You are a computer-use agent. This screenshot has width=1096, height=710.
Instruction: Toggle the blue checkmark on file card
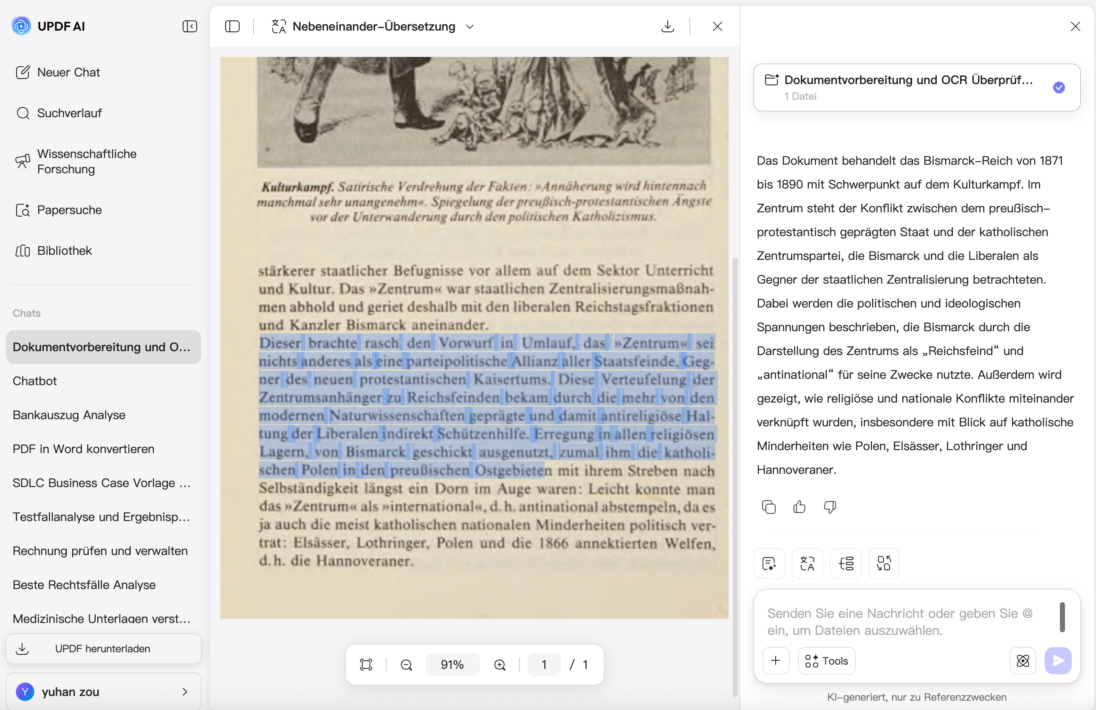[x=1059, y=87]
